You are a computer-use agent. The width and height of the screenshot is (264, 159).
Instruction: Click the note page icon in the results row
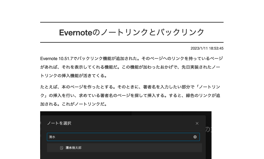(62, 148)
